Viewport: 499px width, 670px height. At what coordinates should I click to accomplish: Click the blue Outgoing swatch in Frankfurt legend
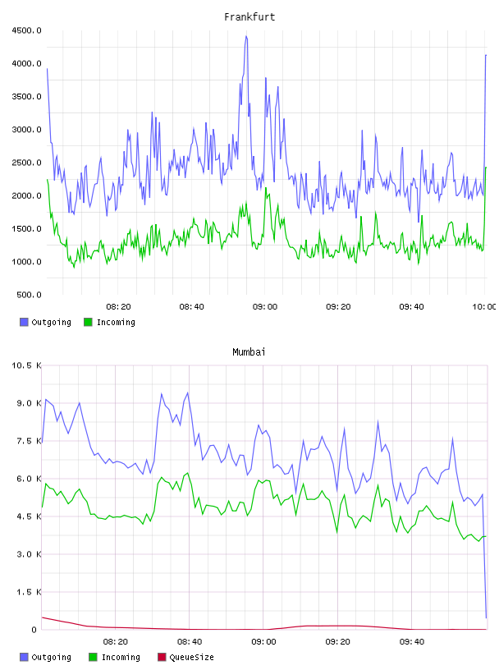[x=24, y=322]
